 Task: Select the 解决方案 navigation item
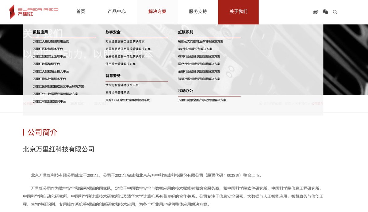[x=157, y=12]
